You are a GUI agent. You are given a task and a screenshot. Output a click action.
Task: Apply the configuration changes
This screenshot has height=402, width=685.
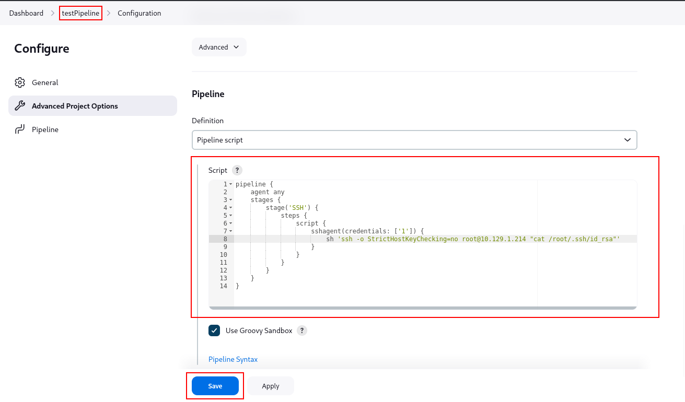point(271,386)
